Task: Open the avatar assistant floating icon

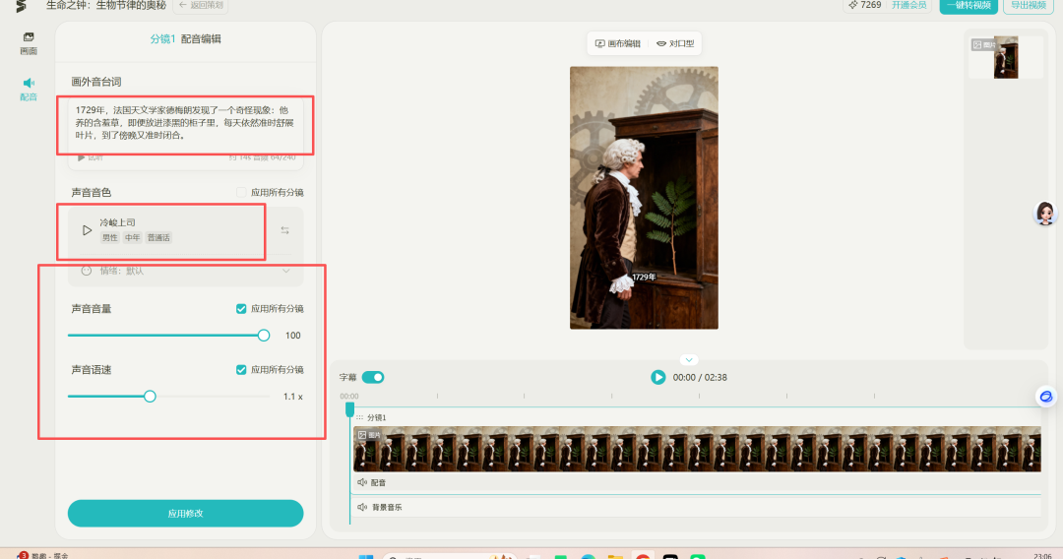Action: (1045, 213)
